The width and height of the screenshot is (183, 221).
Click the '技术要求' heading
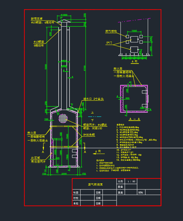pos(100,160)
